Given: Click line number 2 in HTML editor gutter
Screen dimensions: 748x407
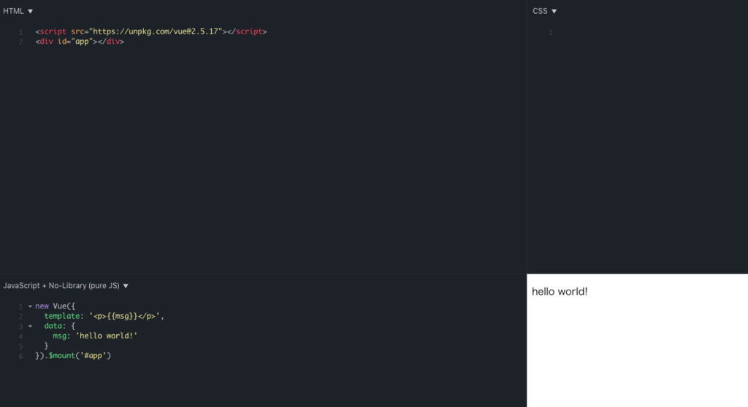Looking at the screenshot, I should (x=20, y=42).
